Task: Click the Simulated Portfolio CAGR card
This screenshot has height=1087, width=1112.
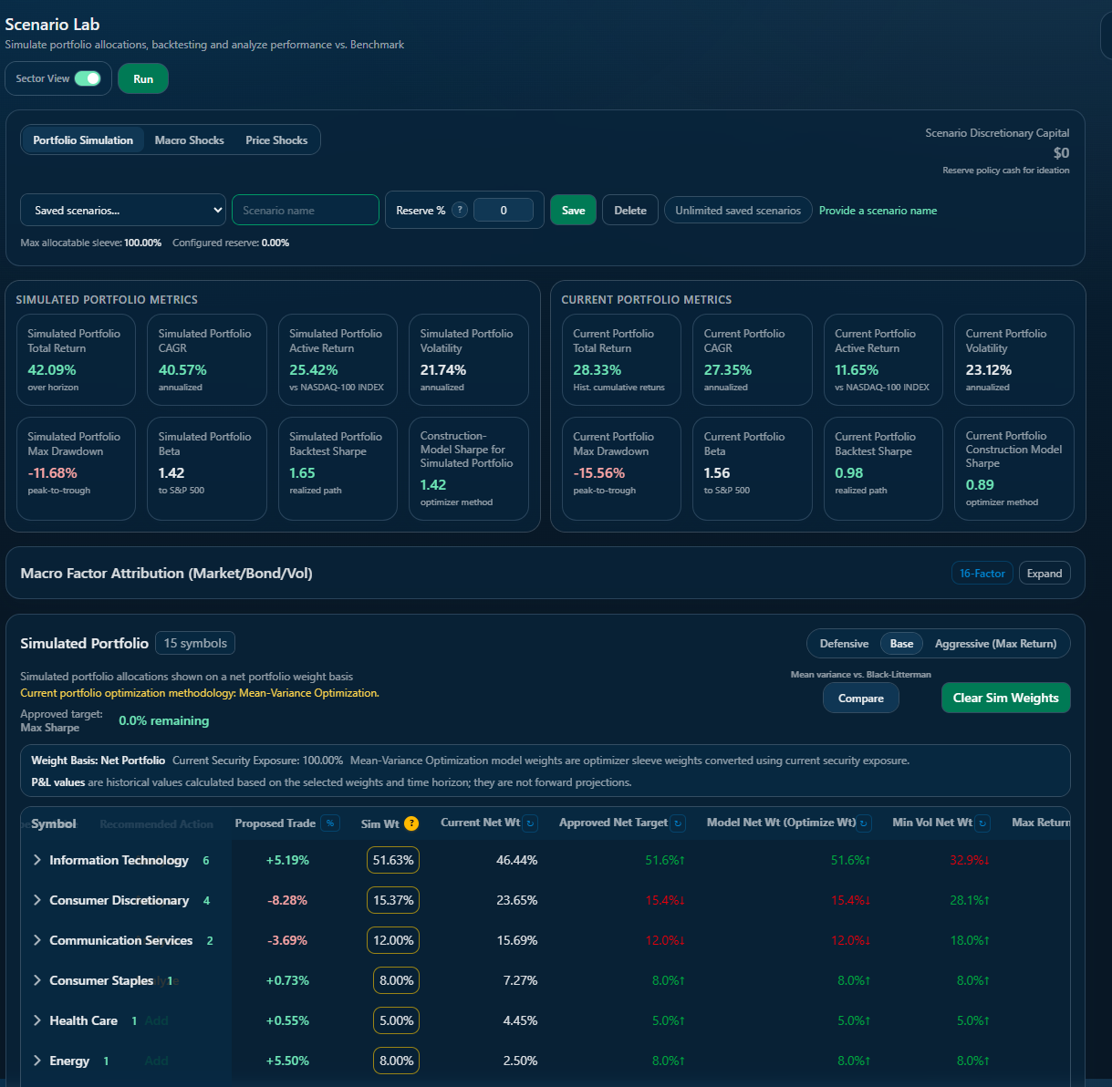Action: pyautogui.click(x=207, y=360)
